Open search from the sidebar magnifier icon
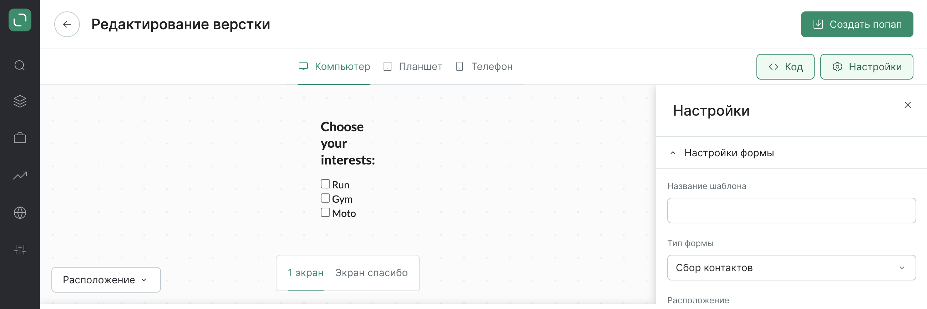 point(20,65)
